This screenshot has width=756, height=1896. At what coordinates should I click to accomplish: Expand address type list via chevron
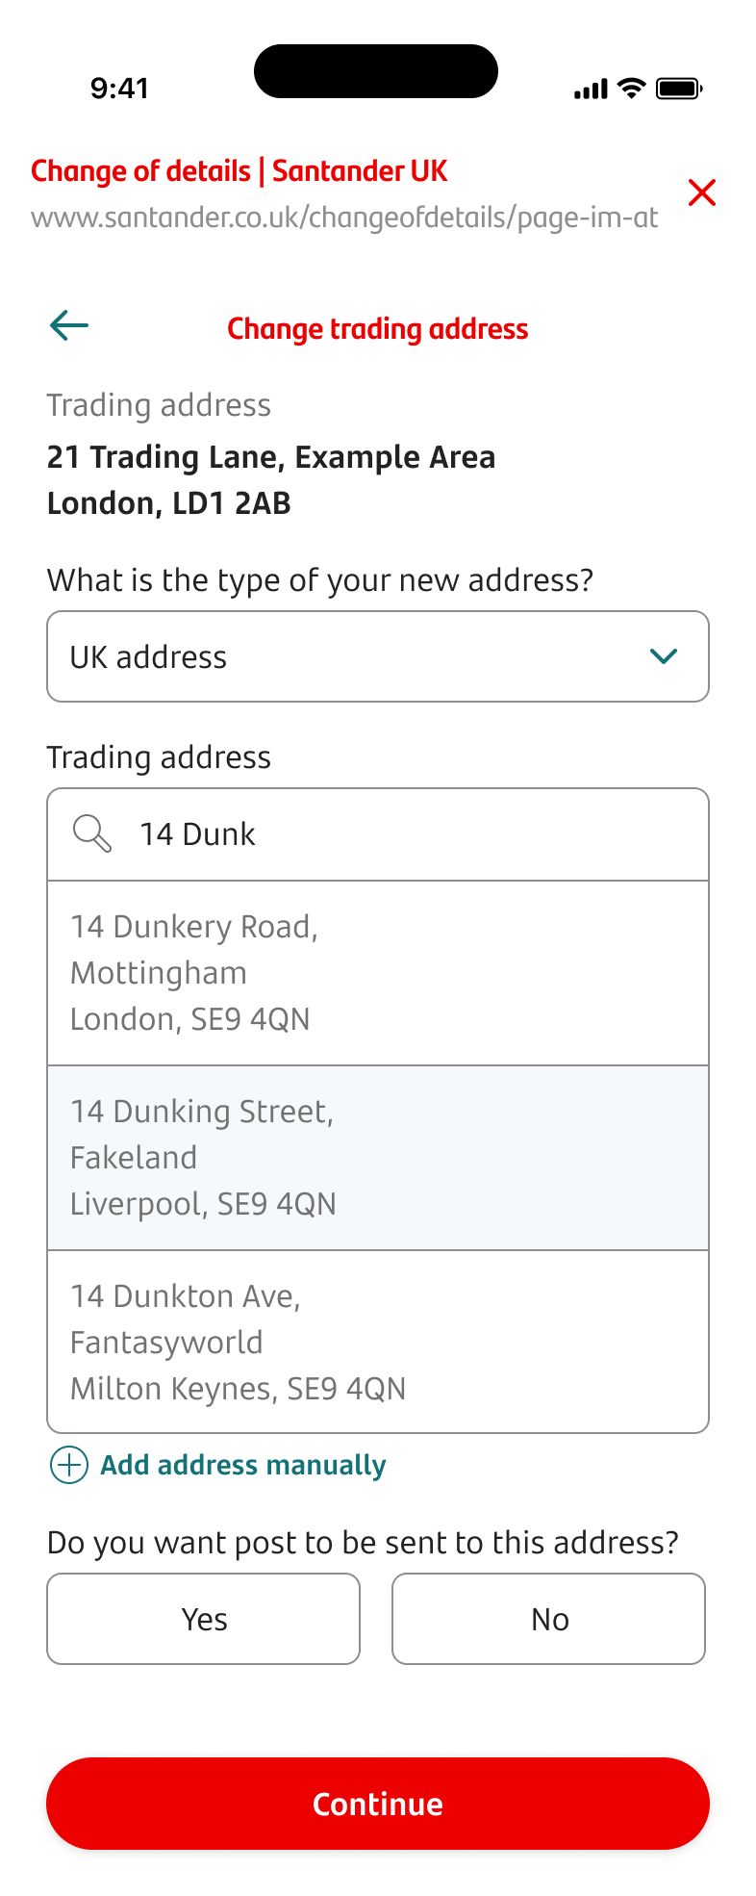pos(664,656)
